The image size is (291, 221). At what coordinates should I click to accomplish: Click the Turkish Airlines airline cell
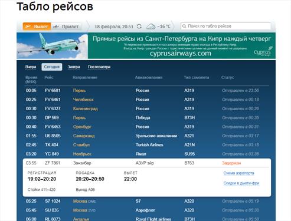tap(149, 145)
